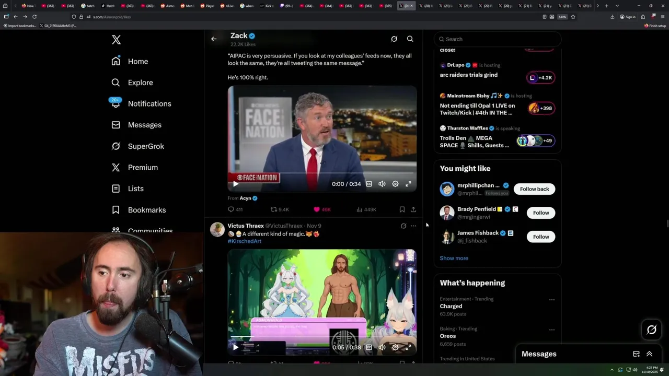669x376 pixels.
Task: Click the X logo in the sidebar
Action: point(116,40)
